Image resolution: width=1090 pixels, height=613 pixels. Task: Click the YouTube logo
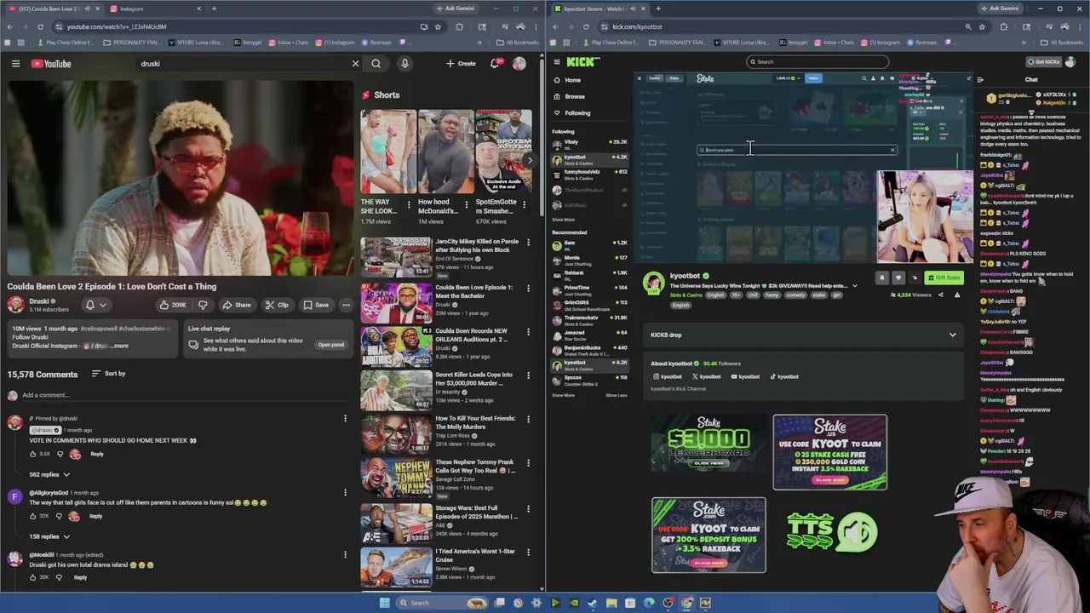51,64
